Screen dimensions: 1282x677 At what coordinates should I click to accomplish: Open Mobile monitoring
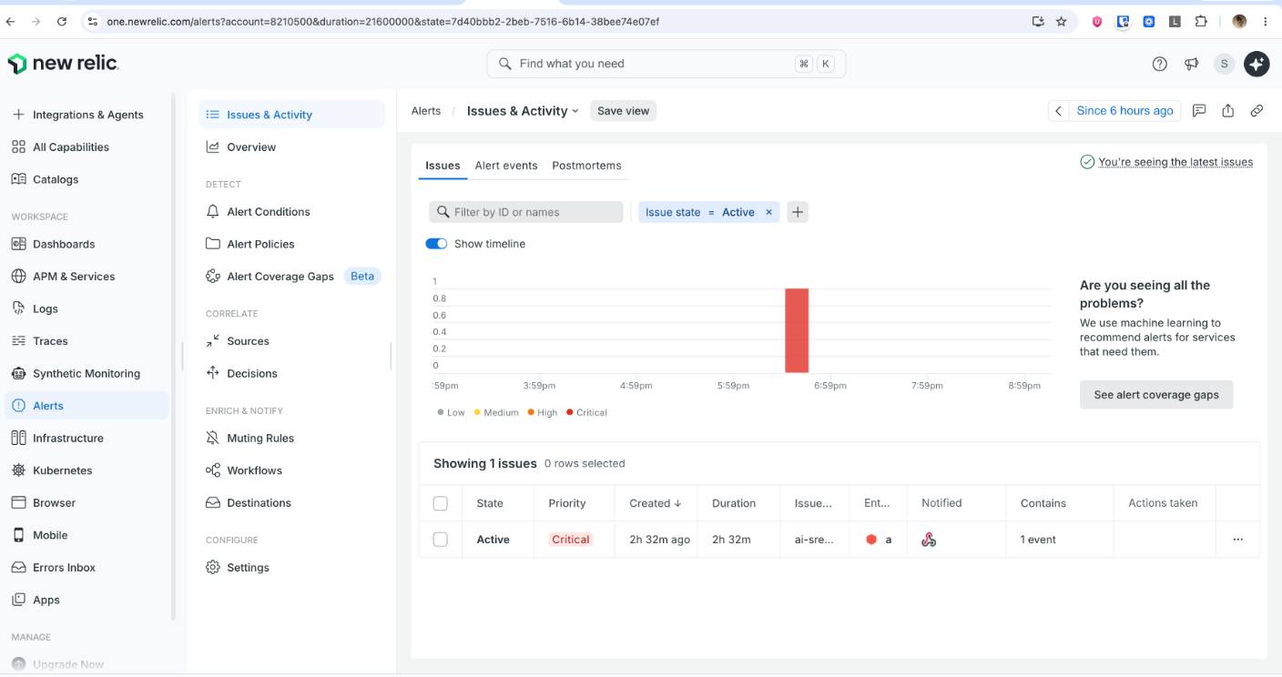[x=87, y=535]
